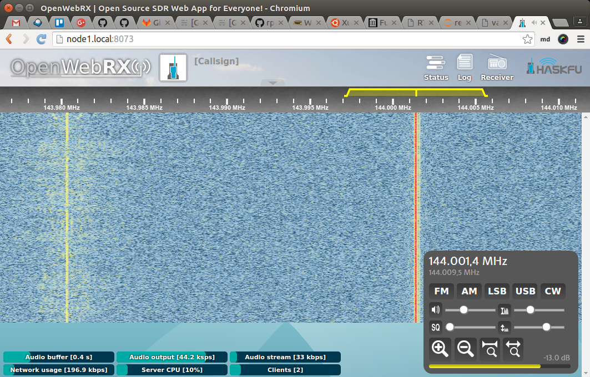The height and width of the screenshot is (377, 590).
Task: Open the Status page
Action: 436,68
